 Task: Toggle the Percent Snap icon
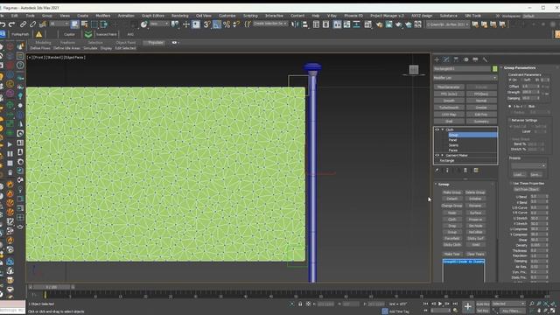pyautogui.click(x=227, y=24)
